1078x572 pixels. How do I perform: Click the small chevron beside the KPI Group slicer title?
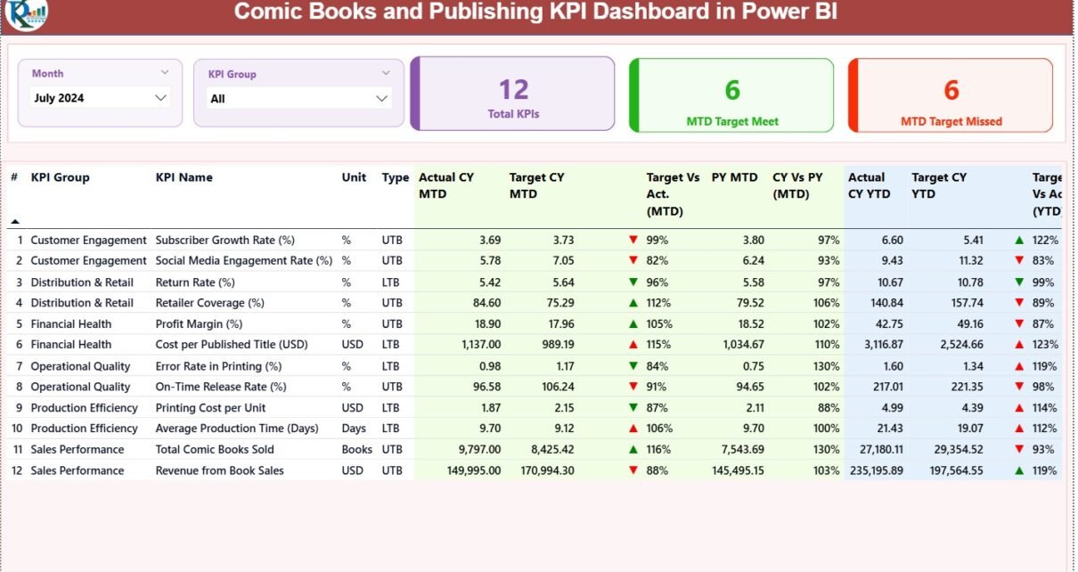tap(386, 74)
